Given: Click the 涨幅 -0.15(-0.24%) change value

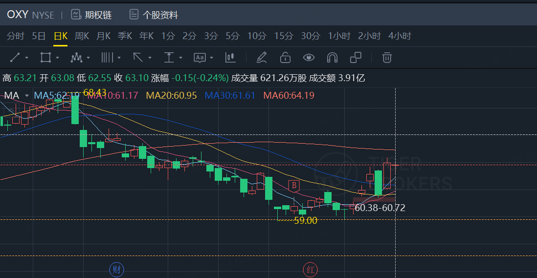Looking at the screenshot, I should pyautogui.click(x=190, y=78).
